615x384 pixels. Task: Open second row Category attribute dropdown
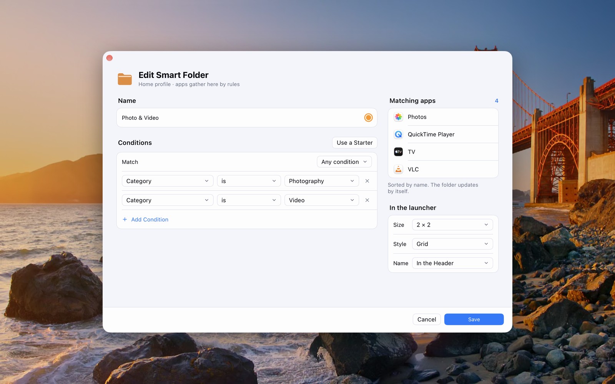coord(168,200)
